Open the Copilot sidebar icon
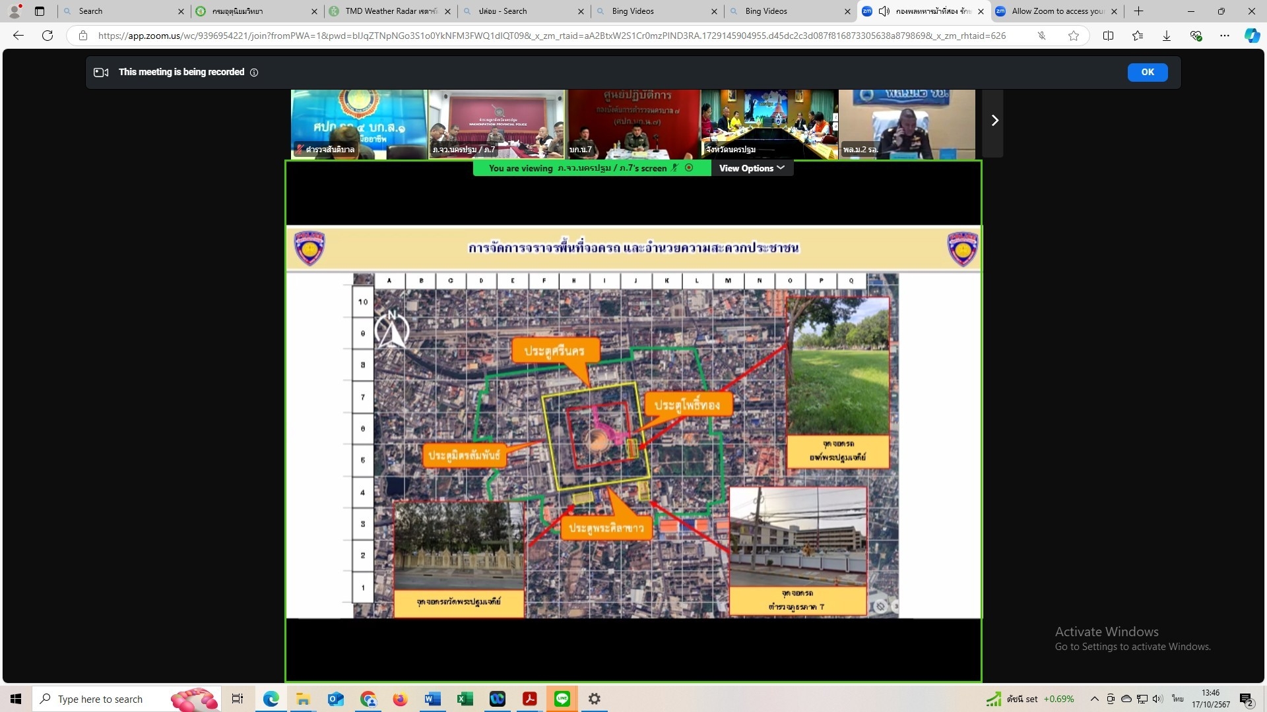 tap(1252, 36)
